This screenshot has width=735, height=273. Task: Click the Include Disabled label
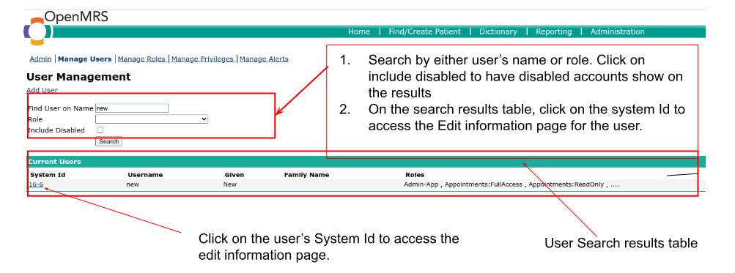(x=56, y=130)
